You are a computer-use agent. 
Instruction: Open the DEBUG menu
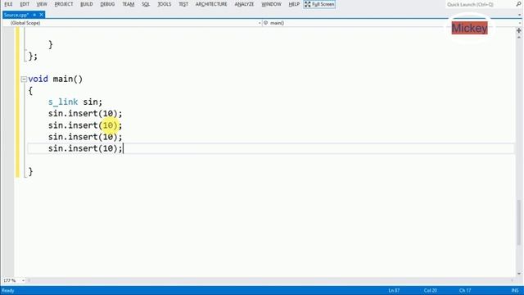coord(107,4)
